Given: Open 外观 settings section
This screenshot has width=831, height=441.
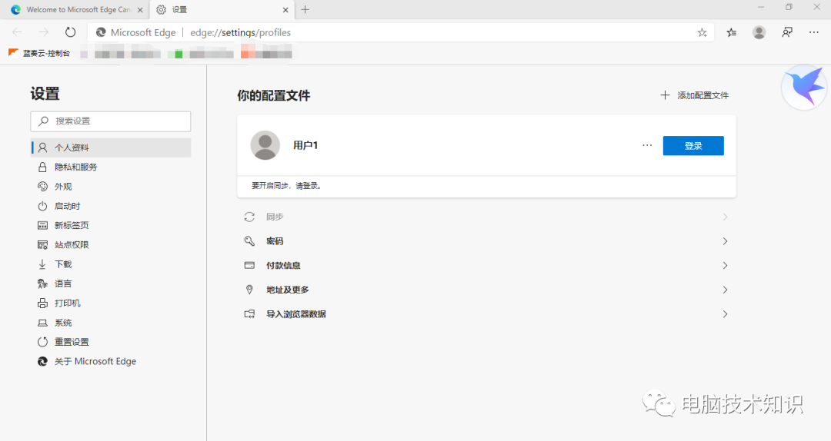Looking at the screenshot, I should pos(110,187).
